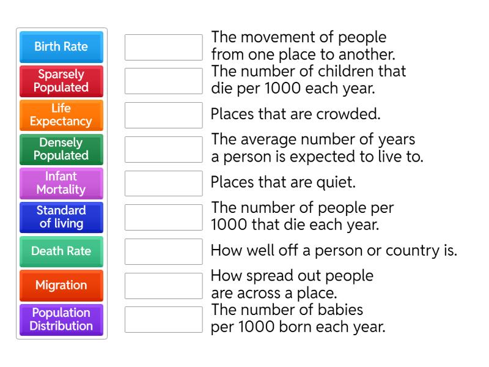This screenshot has width=489, height=367.
Task: Select the blank next to population spread definition
Action: (162, 285)
